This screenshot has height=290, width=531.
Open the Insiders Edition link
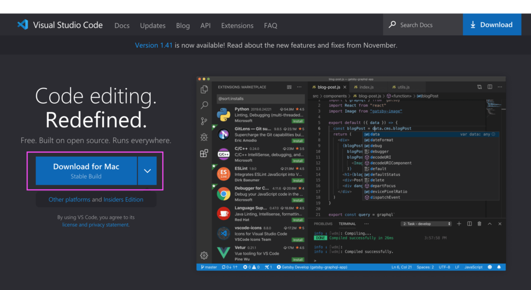pyautogui.click(x=123, y=199)
